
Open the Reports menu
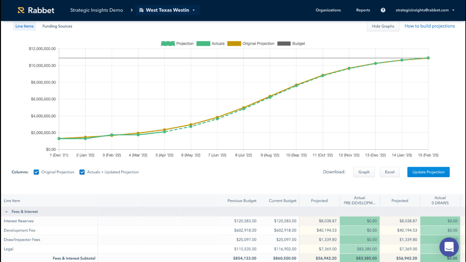coord(363,10)
